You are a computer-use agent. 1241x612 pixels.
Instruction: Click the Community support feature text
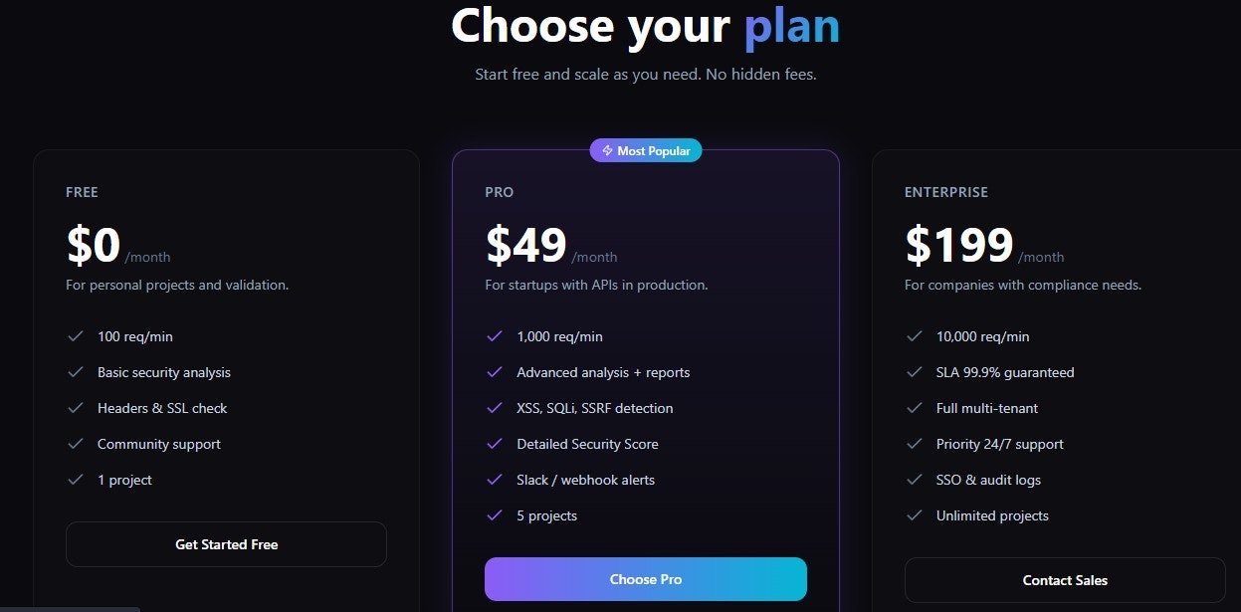coord(159,444)
